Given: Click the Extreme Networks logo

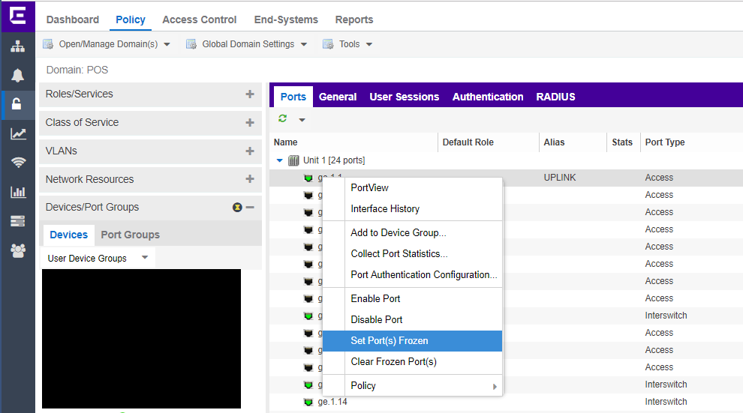Looking at the screenshot, I should (17, 15).
